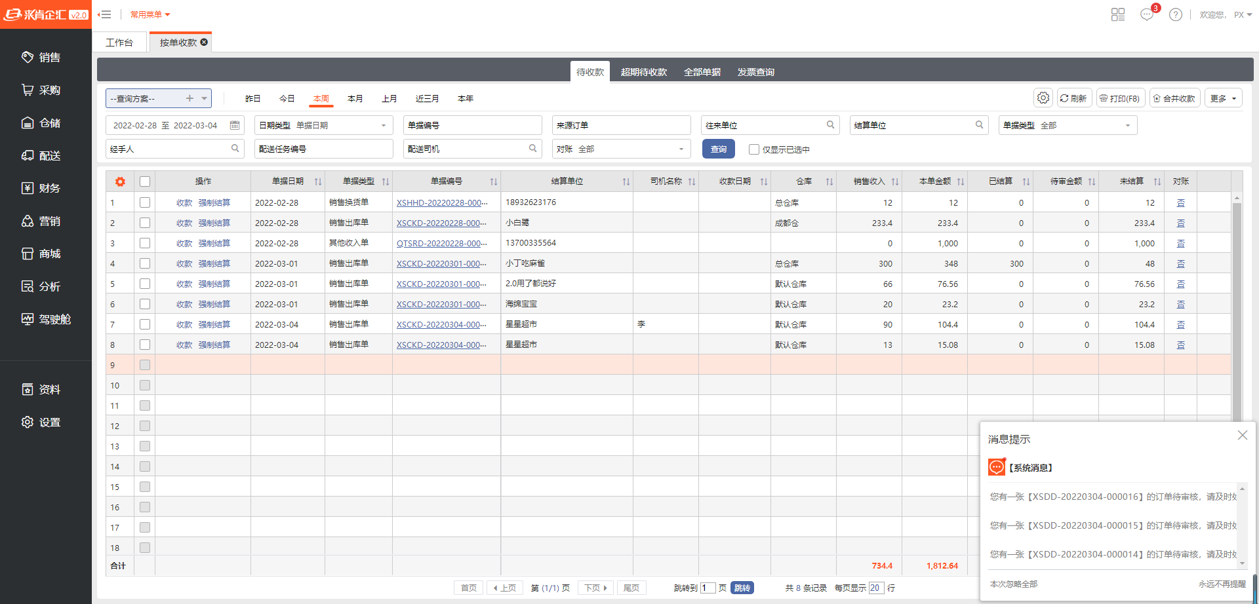
Task: Open the 财务 sidebar module
Action: (49, 188)
